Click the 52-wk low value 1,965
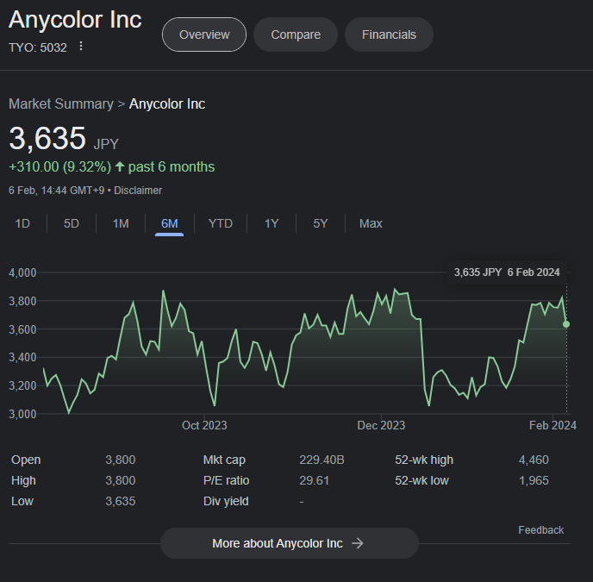Screen dimensions: 593x582 [x=534, y=480]
